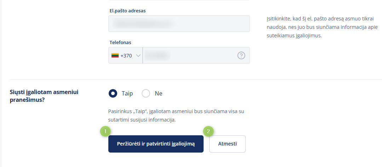Click the green step badge numbered 1
The image size is (382, 167).
click(105, 131)
